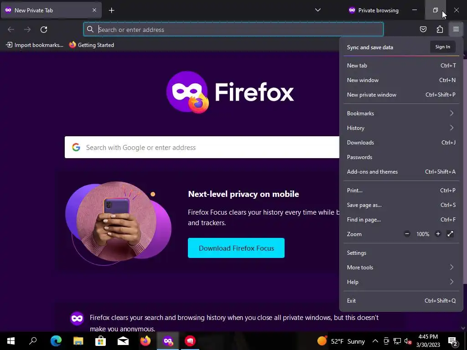Toggle full screen mode icon
The height and width of the screenshot is (350, 467).
450,234
